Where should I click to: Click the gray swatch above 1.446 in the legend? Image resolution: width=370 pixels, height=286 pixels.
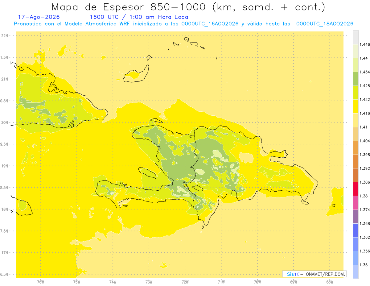pyautogui.click(x=356, y=37)
